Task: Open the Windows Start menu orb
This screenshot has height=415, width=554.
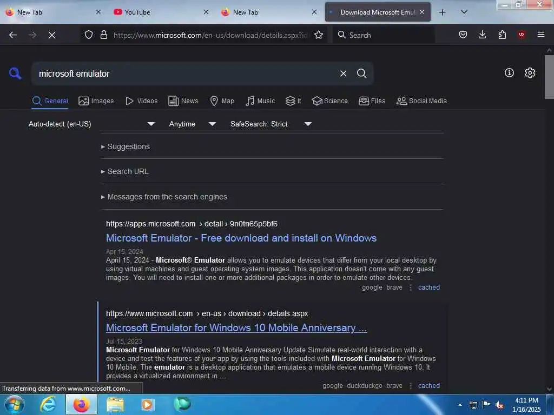Action: pyautogui.click(x=15, y=405)
